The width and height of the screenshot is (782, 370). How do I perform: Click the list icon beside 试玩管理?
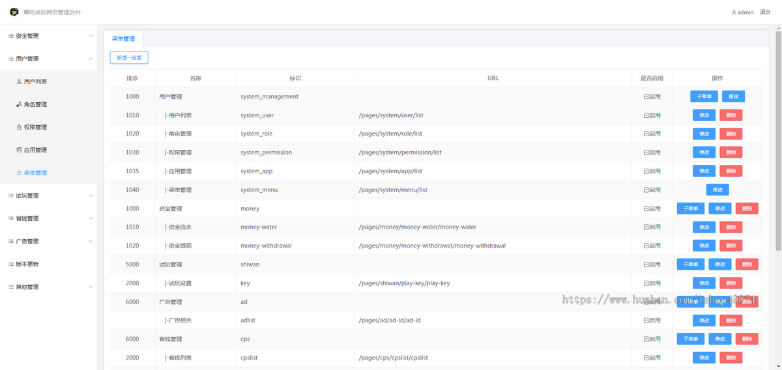point(11,195)
